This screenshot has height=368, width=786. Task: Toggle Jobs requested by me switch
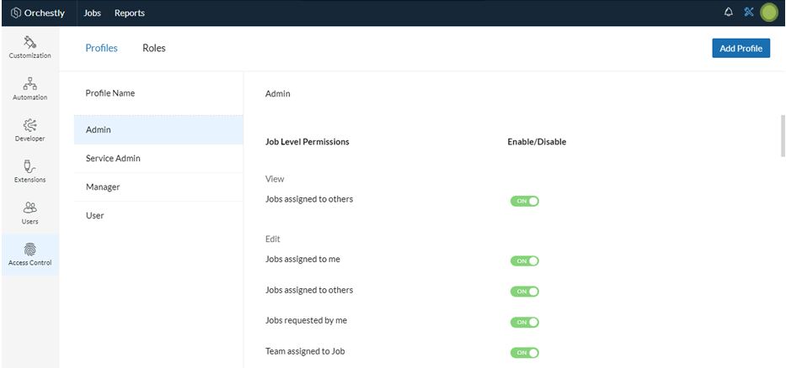524,322
